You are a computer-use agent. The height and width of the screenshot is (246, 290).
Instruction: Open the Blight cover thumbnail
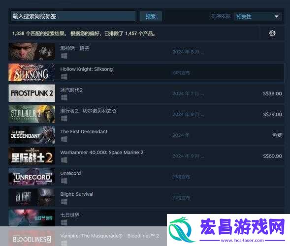[x=32, y=197]
